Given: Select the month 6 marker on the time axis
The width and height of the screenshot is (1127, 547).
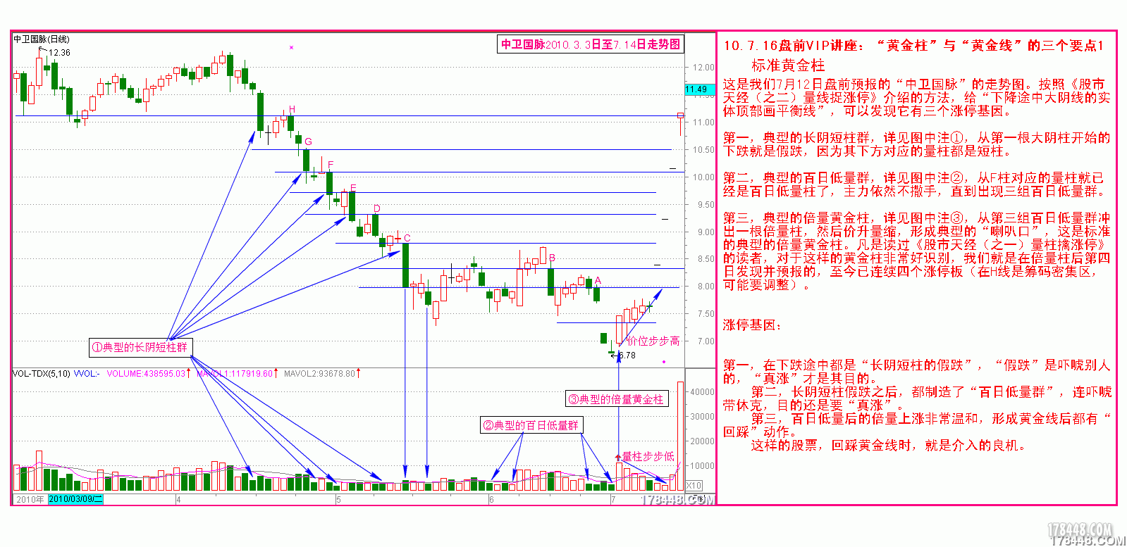Looking at the screenshot, I should [x=491, y=500].
